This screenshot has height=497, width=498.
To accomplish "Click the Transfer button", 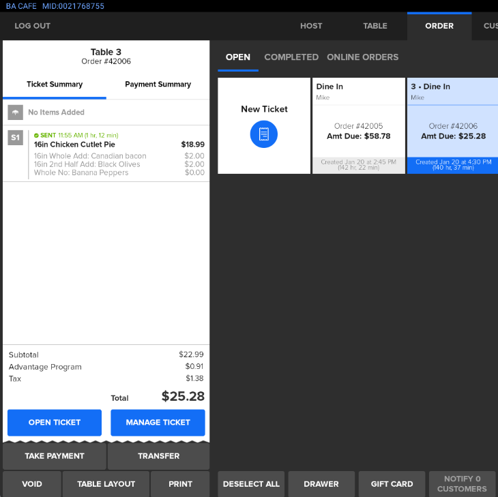I will [x=158, y=456].
